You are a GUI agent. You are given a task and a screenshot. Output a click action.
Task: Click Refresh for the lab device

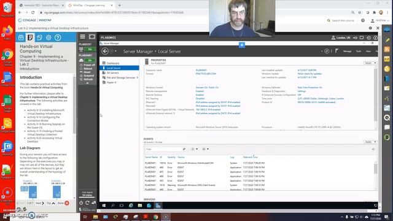click(86, 79)
